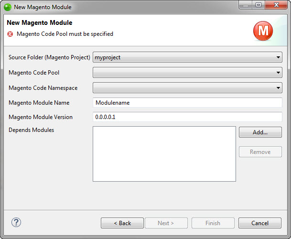Click inside the Depends Modules list box
Viewport: 291px width, 239px height.
(164, 154)
